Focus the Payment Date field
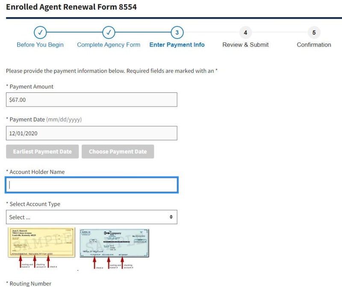Image resolution: width=342 pixels, height=287 pixels. pyautogui.click(x=91, y=133)
